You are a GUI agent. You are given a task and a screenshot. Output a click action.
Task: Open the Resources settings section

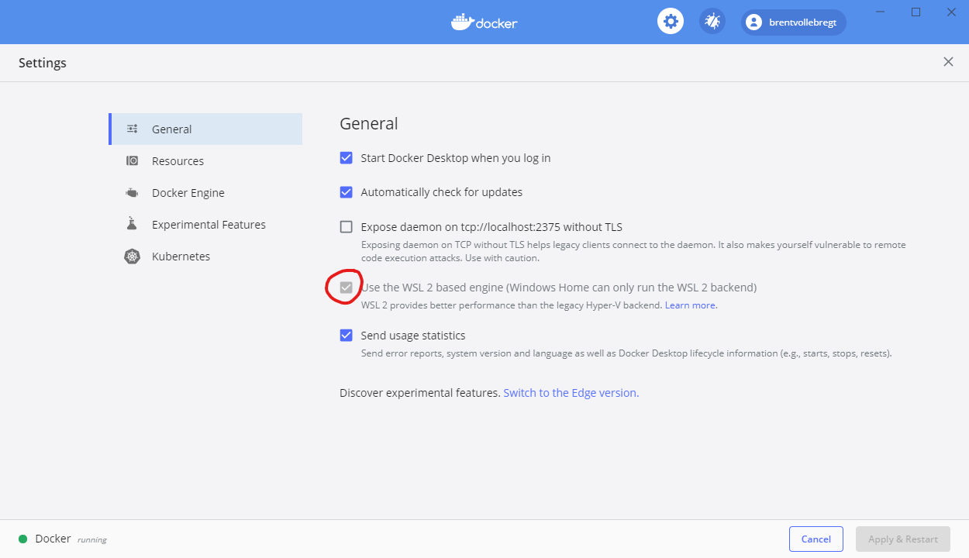[205, 160]
